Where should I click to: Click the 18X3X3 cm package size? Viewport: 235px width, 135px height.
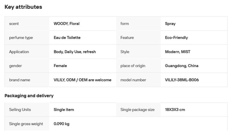coord(175,110)
